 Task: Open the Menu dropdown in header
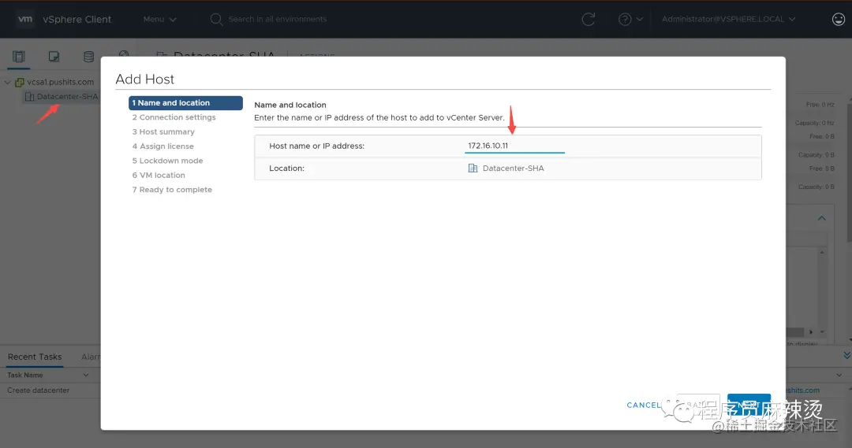tap(159, 19)
